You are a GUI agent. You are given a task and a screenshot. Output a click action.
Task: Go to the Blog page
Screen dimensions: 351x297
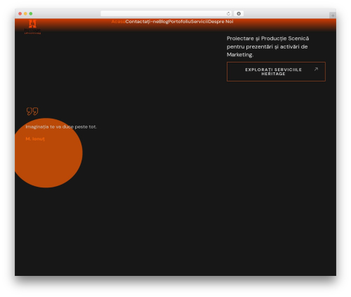164,22
